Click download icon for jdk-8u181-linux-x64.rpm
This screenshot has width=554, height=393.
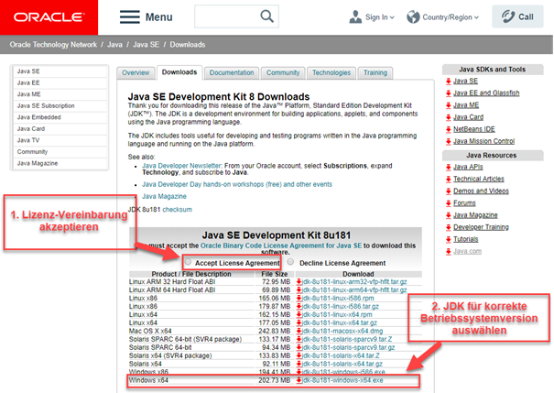[299, 314]
